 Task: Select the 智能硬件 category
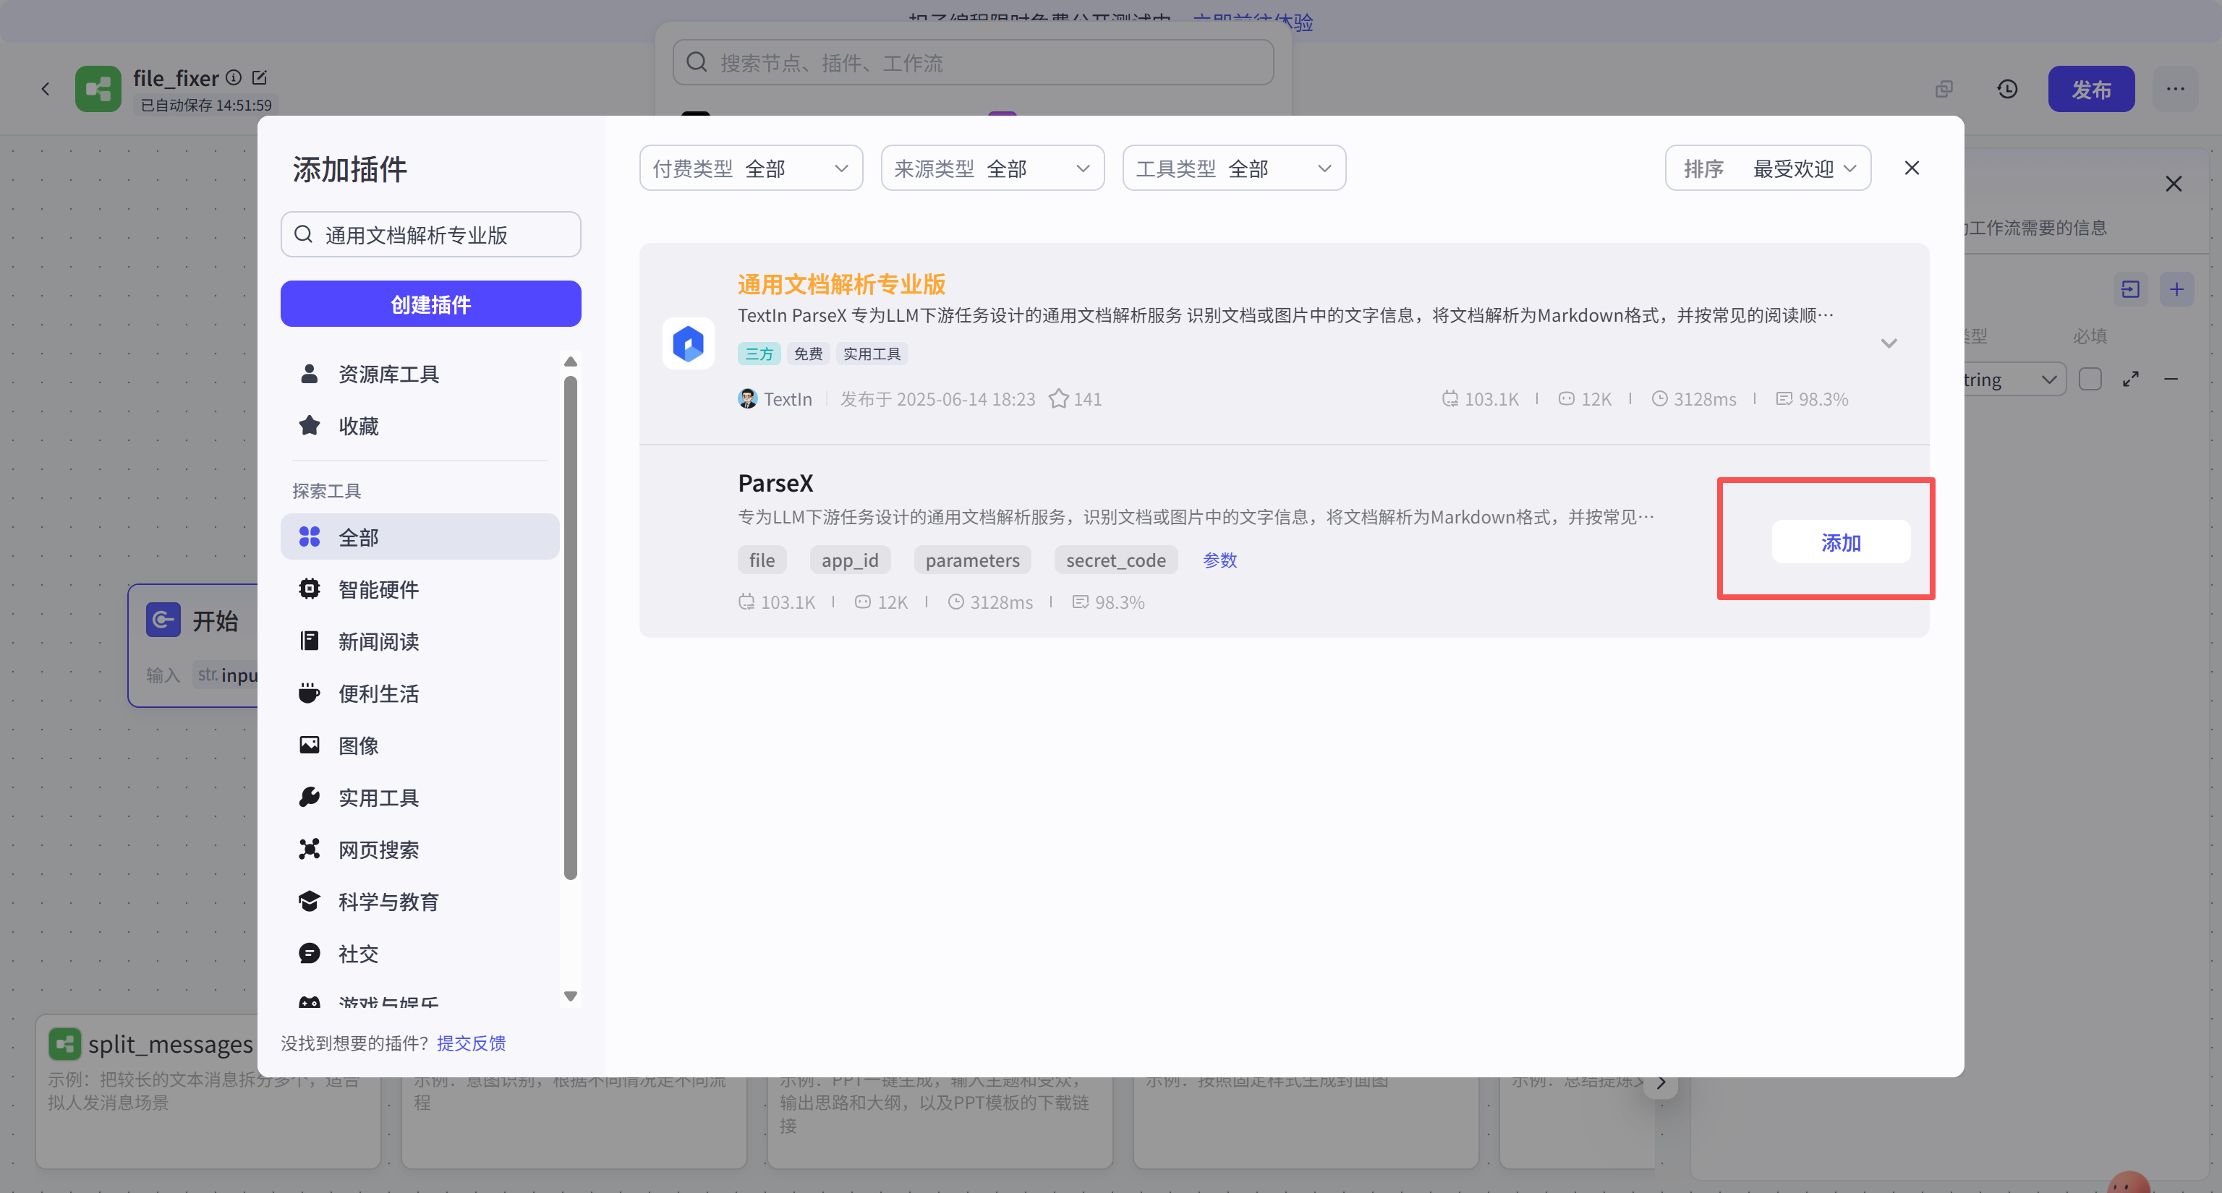pyautogui.click(x=378, y=589)
